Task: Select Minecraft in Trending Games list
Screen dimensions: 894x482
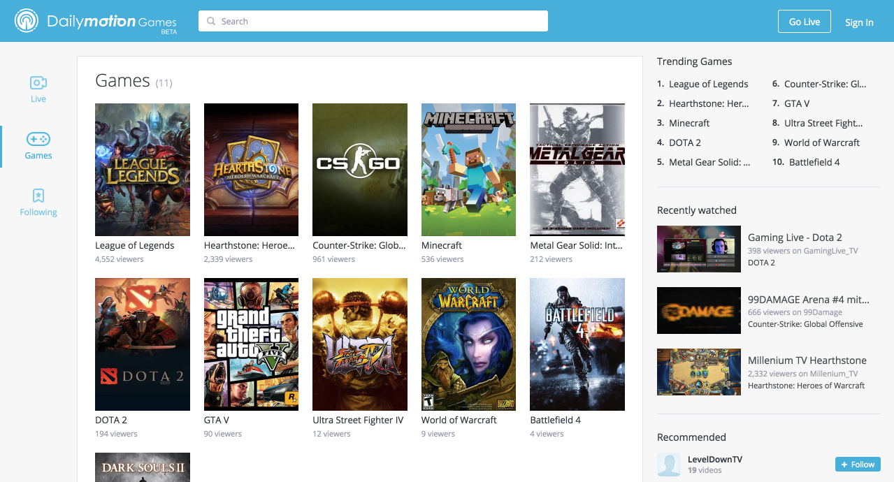Action: 689,123
